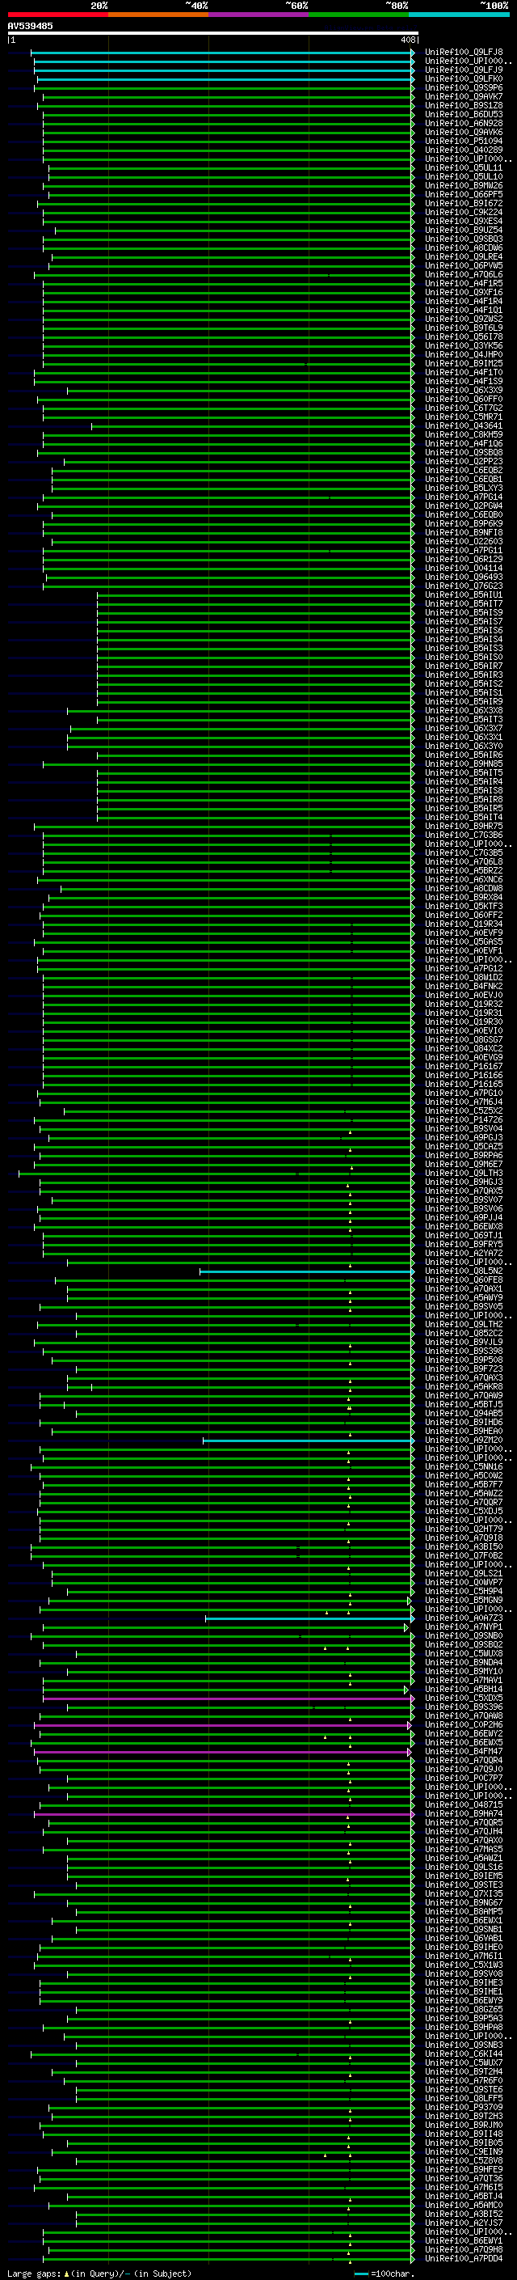Select the UniRef100_A7QT36 label
This screenshot has width=517, height=2280.
pos(464,2179)
